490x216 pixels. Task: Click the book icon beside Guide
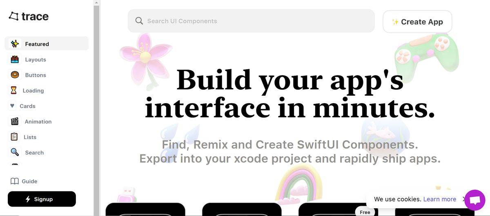15,181
